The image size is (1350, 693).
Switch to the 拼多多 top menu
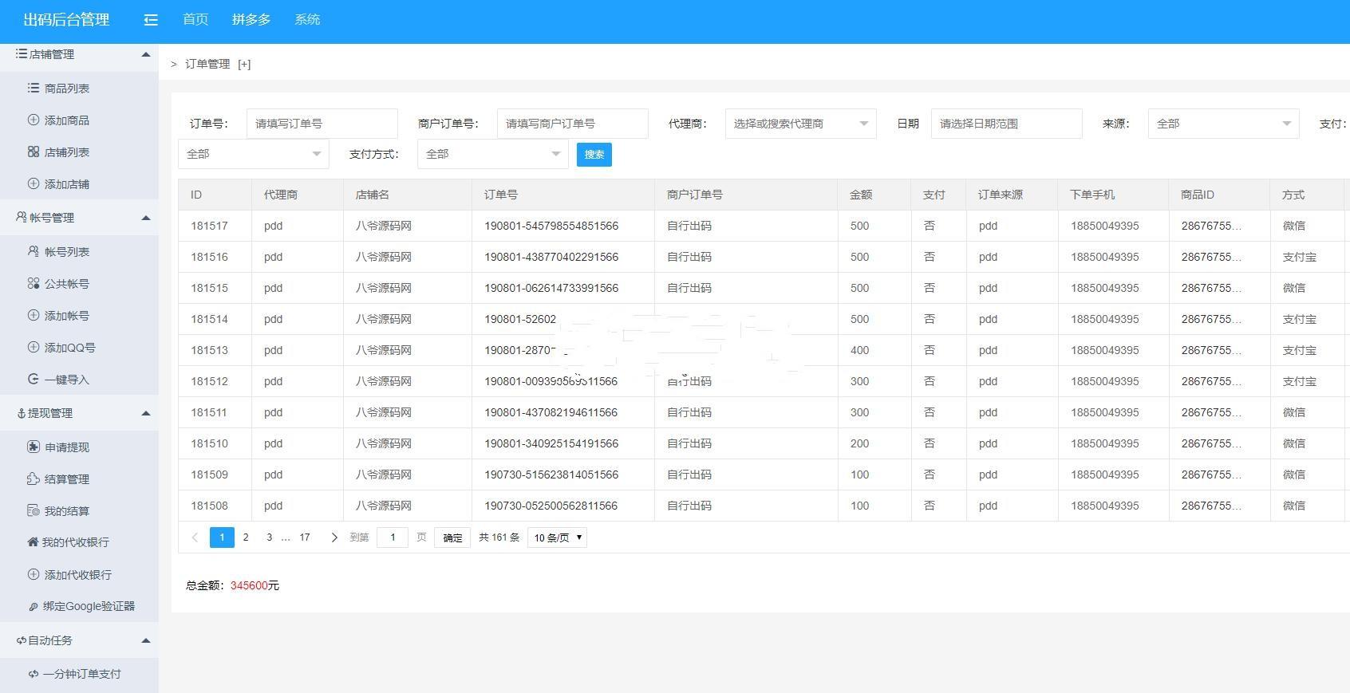tap(251, 20)
